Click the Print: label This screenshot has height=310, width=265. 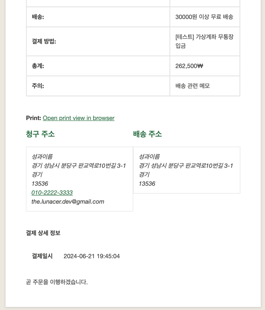(x=33, y=118)
